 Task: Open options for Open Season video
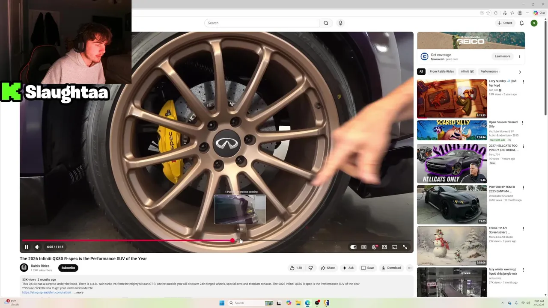point(523,123)
